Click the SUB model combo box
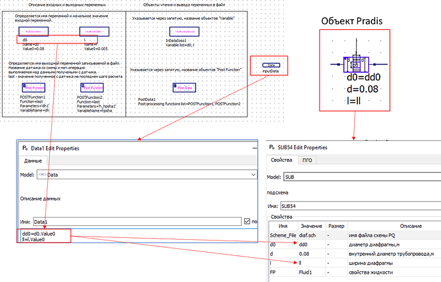 click(x=362, y=177)
